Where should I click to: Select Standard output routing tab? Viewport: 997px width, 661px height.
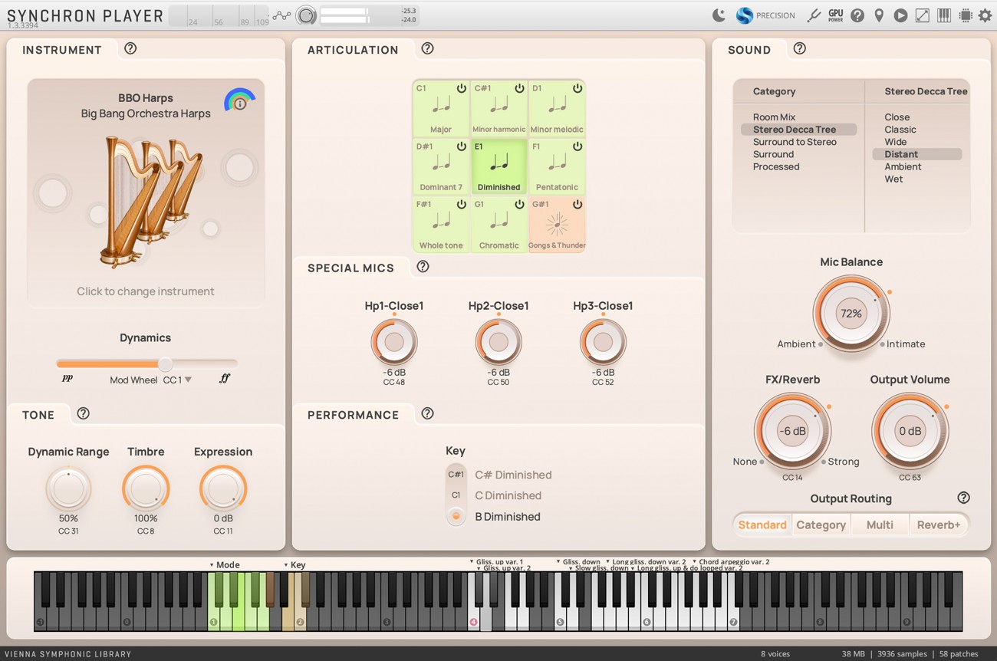(762, 525)
